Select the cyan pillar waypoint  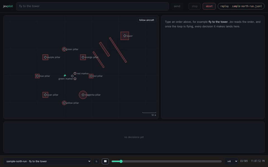pos(45,95)
